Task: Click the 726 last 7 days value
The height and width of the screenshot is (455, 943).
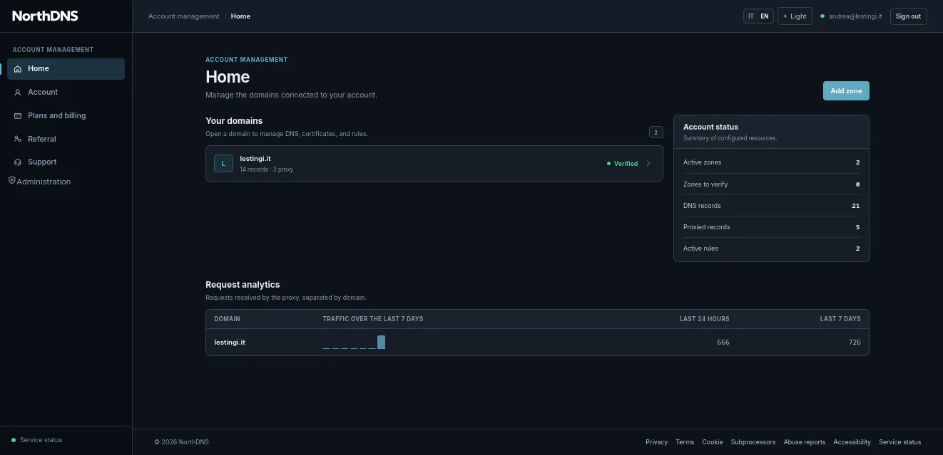Action: coord(855,342)
